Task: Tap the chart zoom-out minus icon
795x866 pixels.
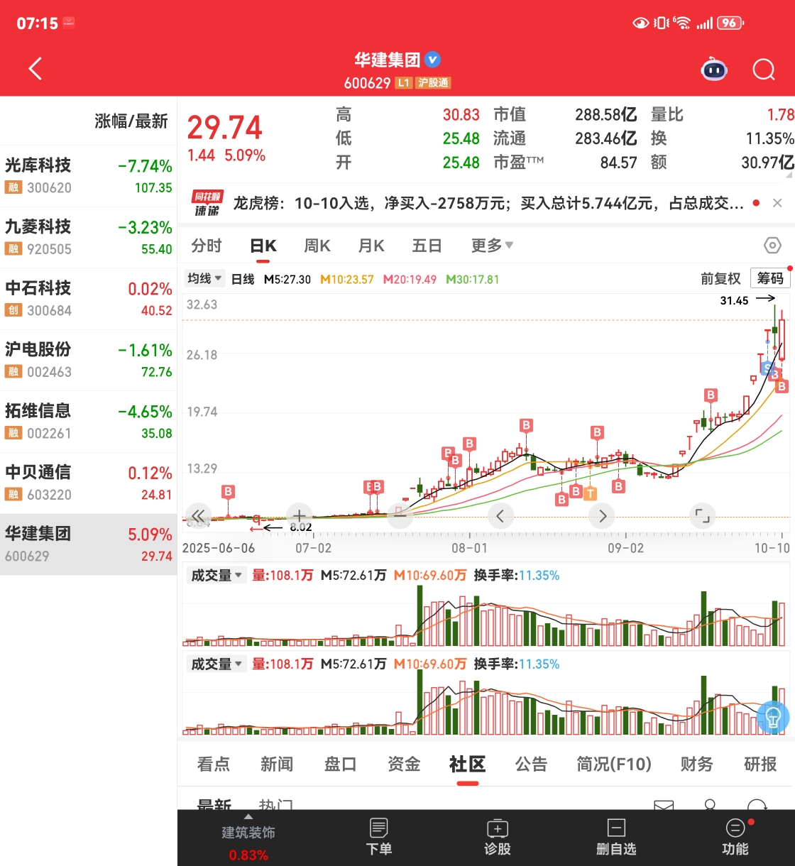Action: 400,515
